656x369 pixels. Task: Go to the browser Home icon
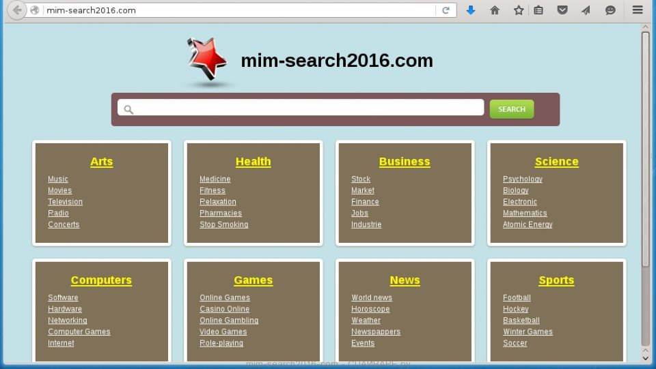[495, 10]
